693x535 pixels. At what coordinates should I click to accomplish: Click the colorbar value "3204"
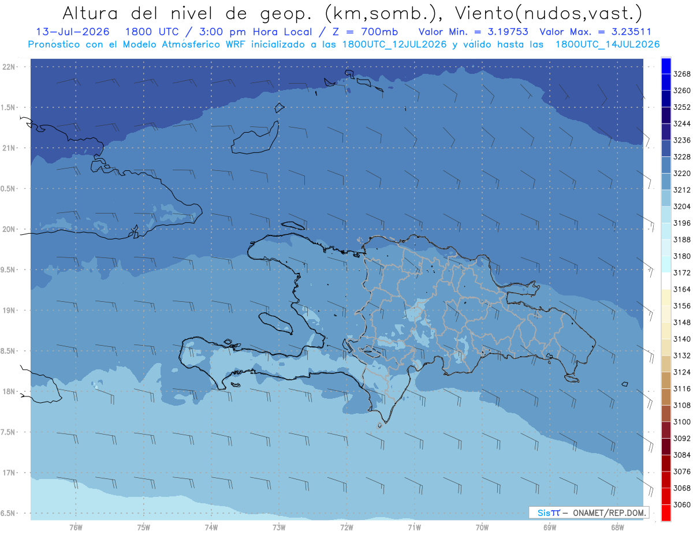click(x=682, y=206)
